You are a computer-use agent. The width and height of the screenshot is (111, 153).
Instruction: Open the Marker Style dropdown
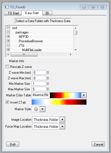click(x=42, y=109)
